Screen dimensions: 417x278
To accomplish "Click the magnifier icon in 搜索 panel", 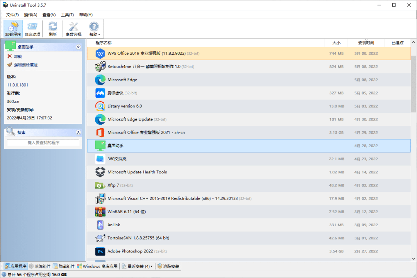I will click(10, 131).
